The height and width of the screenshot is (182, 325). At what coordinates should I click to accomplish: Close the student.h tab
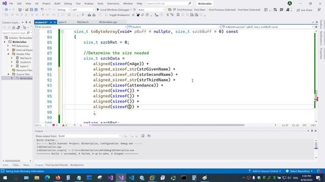pyautogui.click(x=55, y=22)
